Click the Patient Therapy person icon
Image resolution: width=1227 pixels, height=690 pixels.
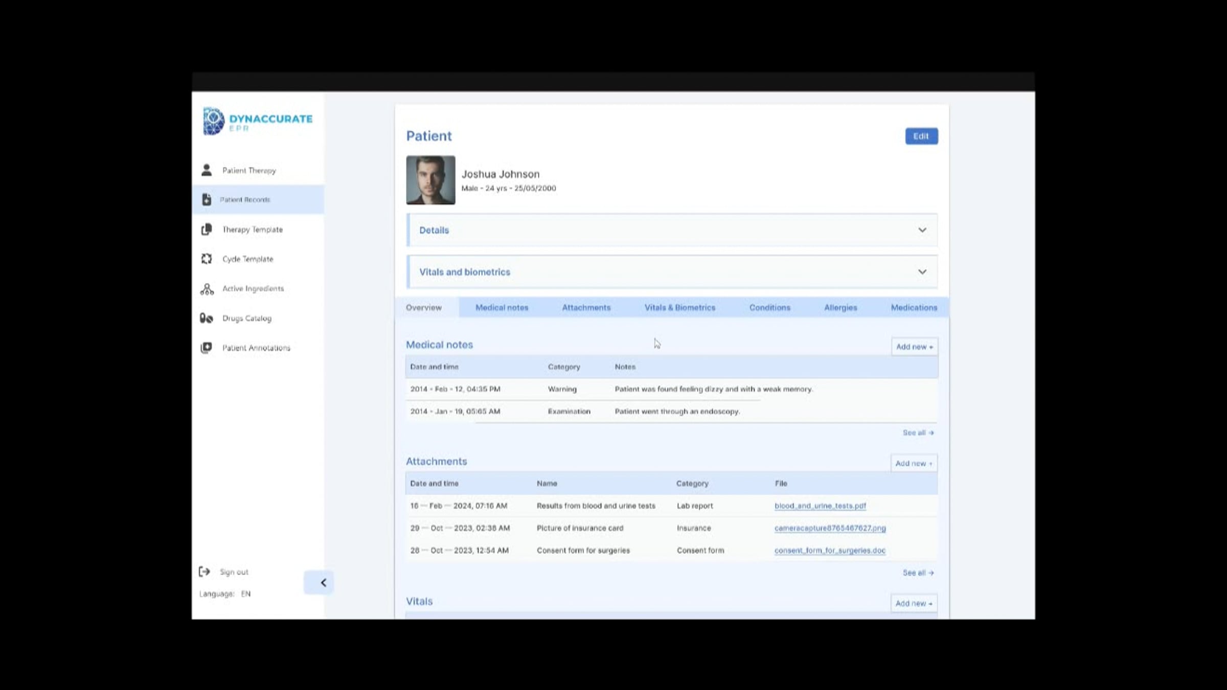tap(207, 170)
